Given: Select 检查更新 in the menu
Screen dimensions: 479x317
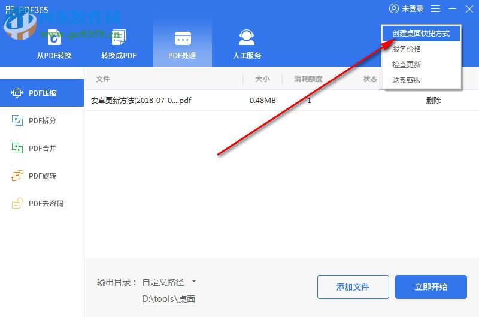Looking at the screenshot, I should (421, 65).
